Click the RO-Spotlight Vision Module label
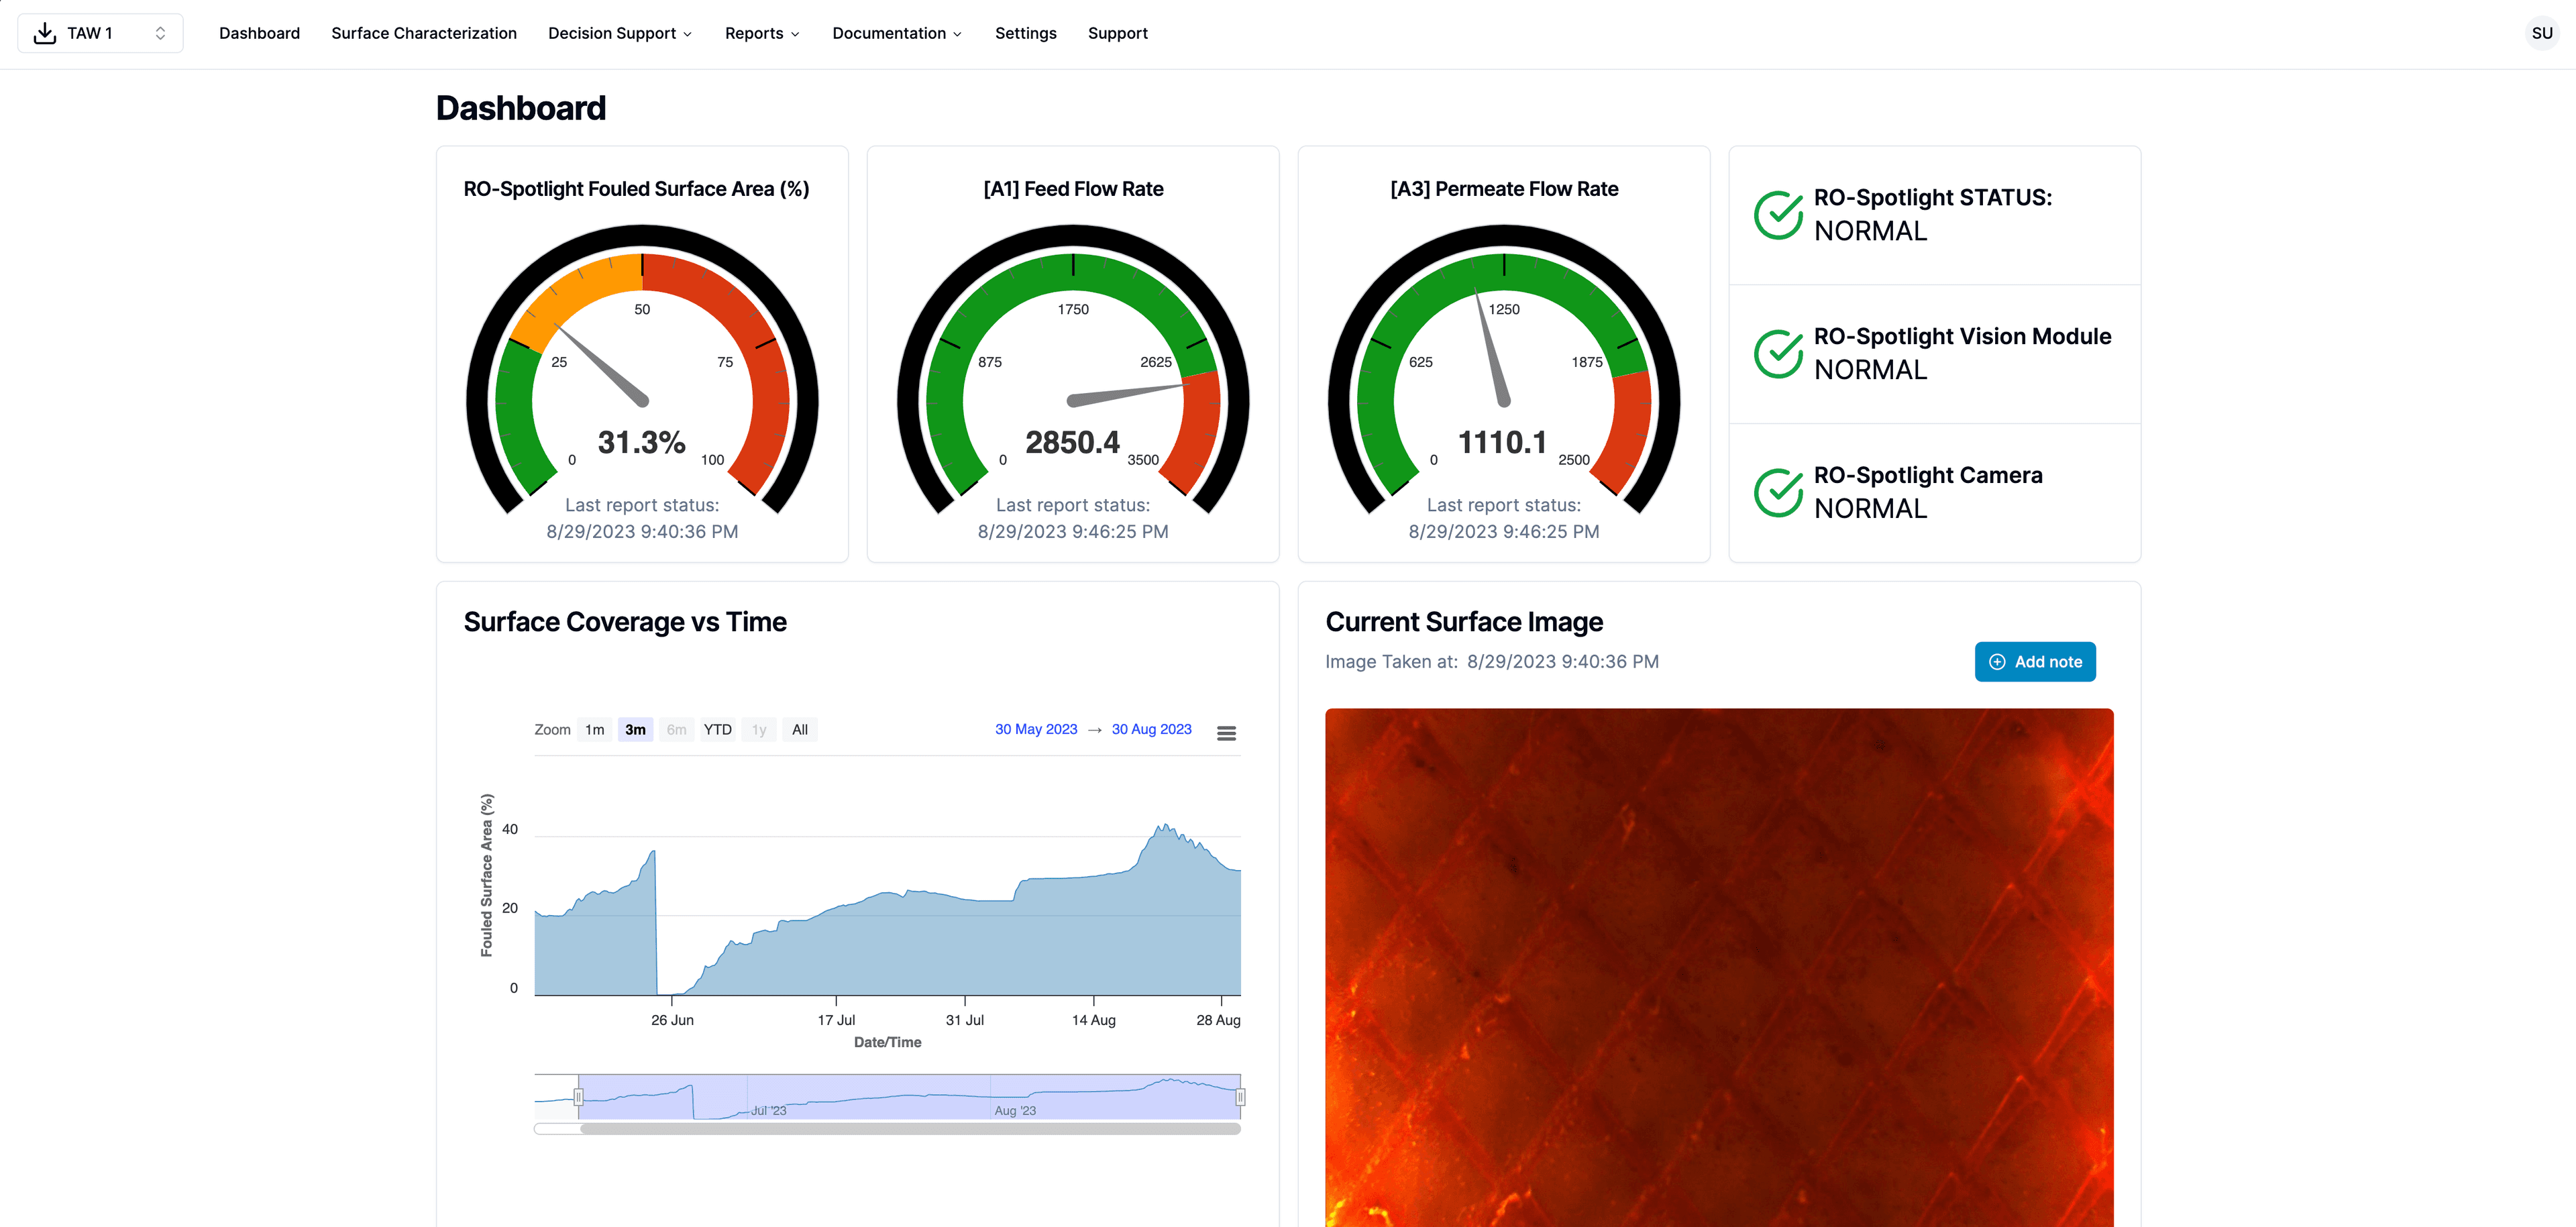Viewport: 2576px width, 1227px height. tap(1962, 336)
